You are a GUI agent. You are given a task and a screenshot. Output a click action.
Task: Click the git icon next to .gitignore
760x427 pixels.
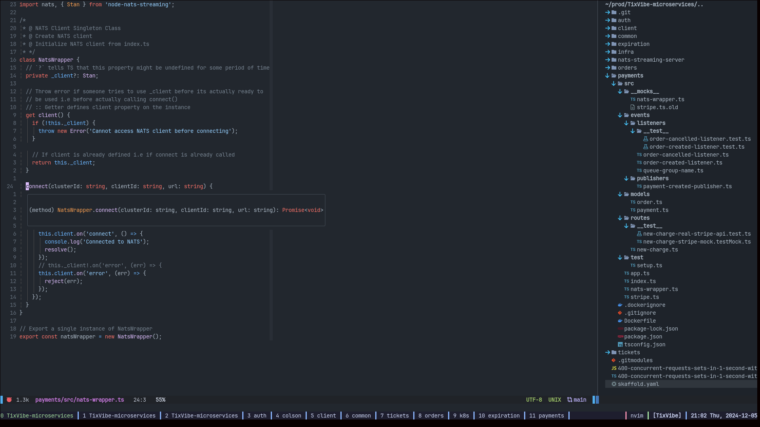tap(620, 313)
